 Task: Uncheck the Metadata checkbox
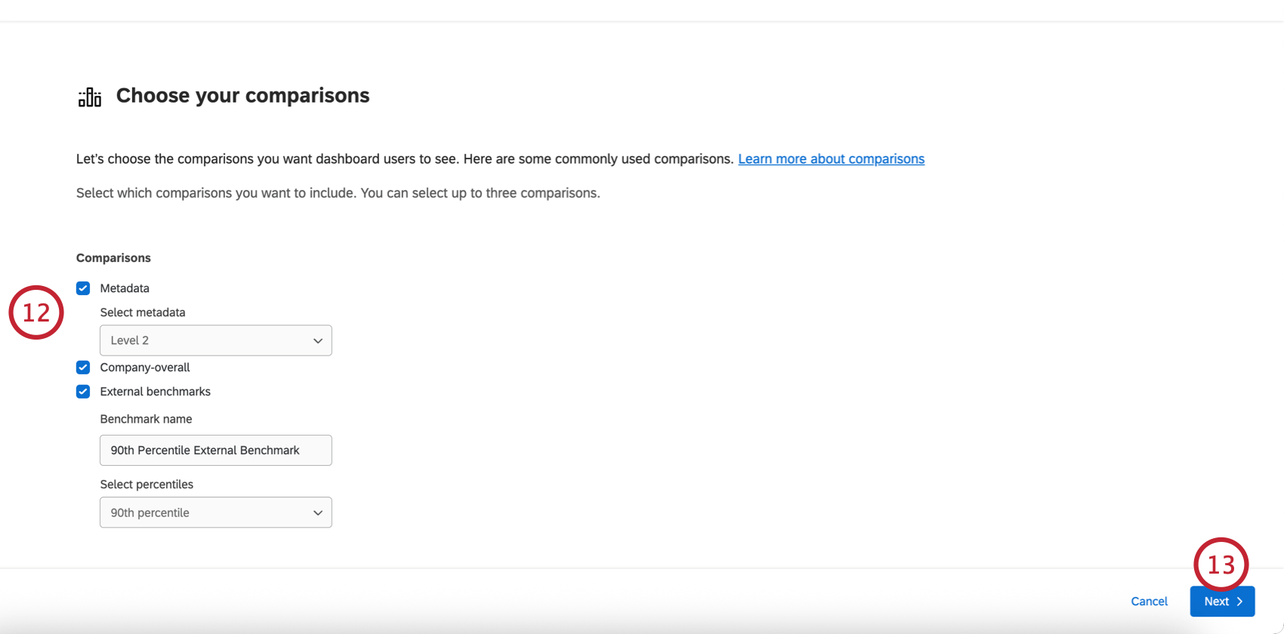[83, 288]
